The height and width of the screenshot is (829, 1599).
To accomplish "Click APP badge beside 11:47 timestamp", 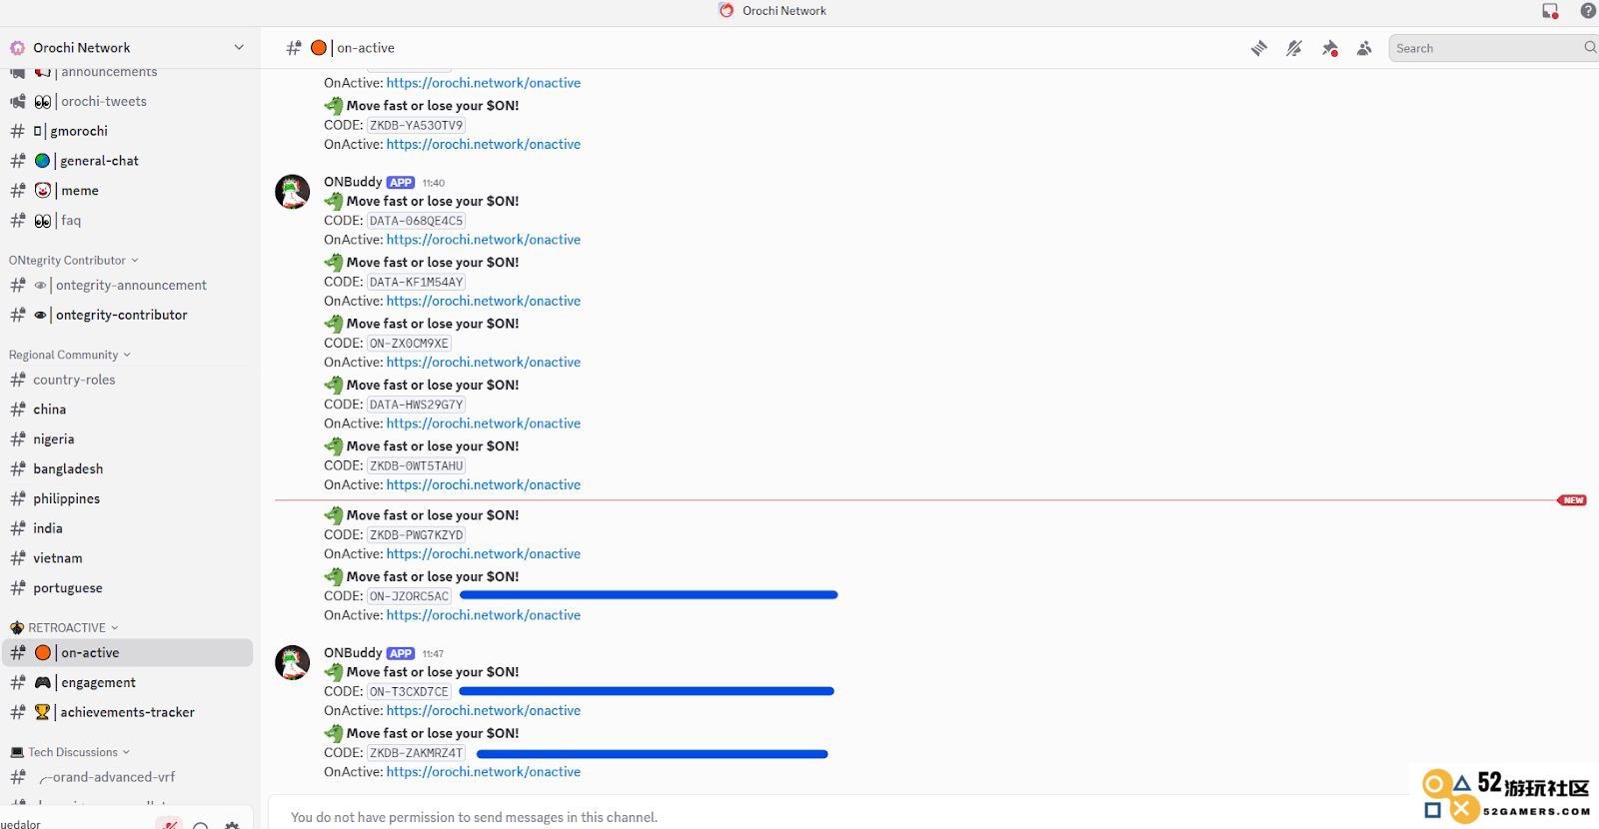I will 401,654.
